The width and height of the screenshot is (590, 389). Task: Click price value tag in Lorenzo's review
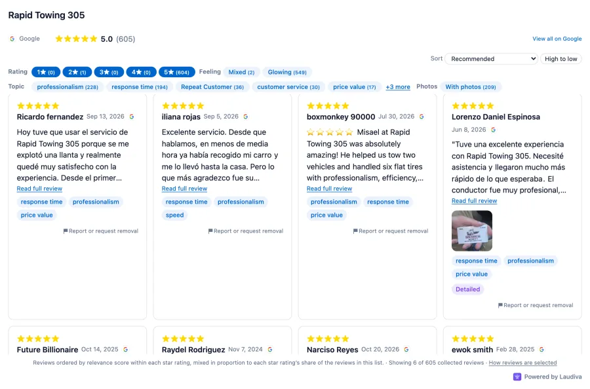471,274
